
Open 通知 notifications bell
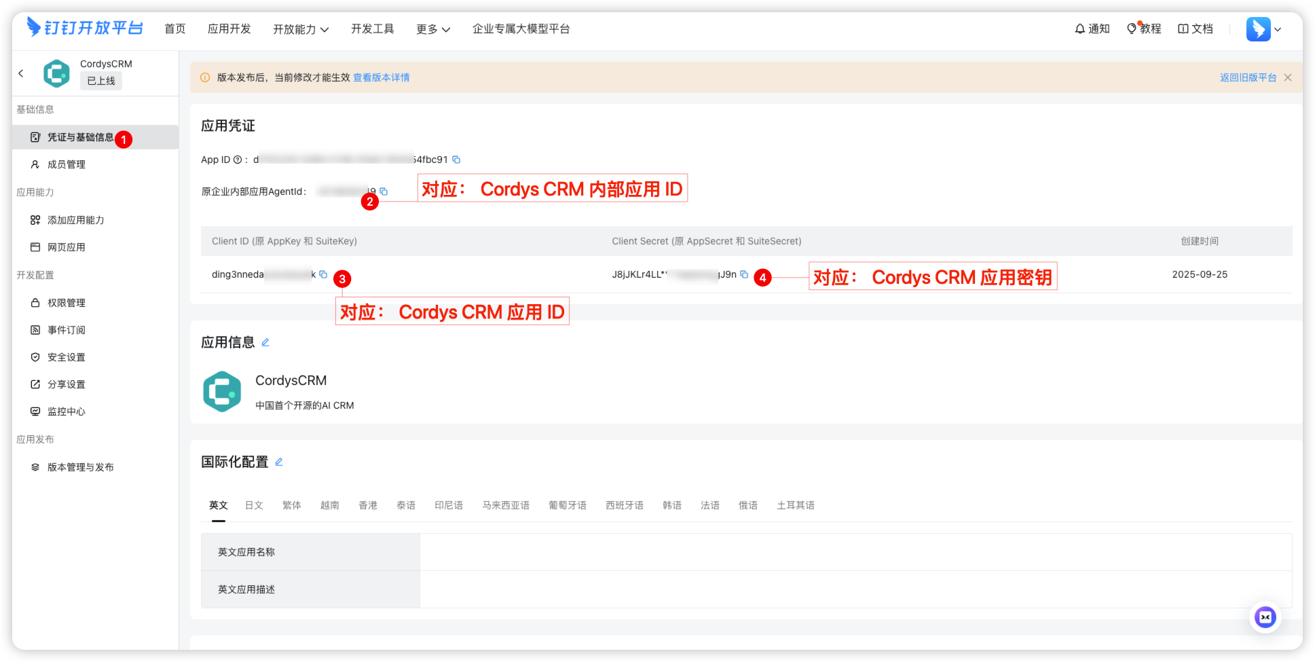point(1092,29)
